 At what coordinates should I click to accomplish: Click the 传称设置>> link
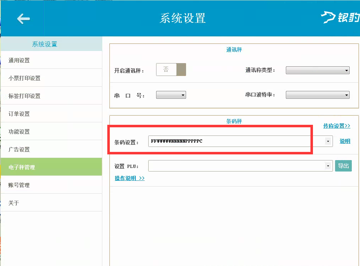pyautogui.click(x=336, y=126)
